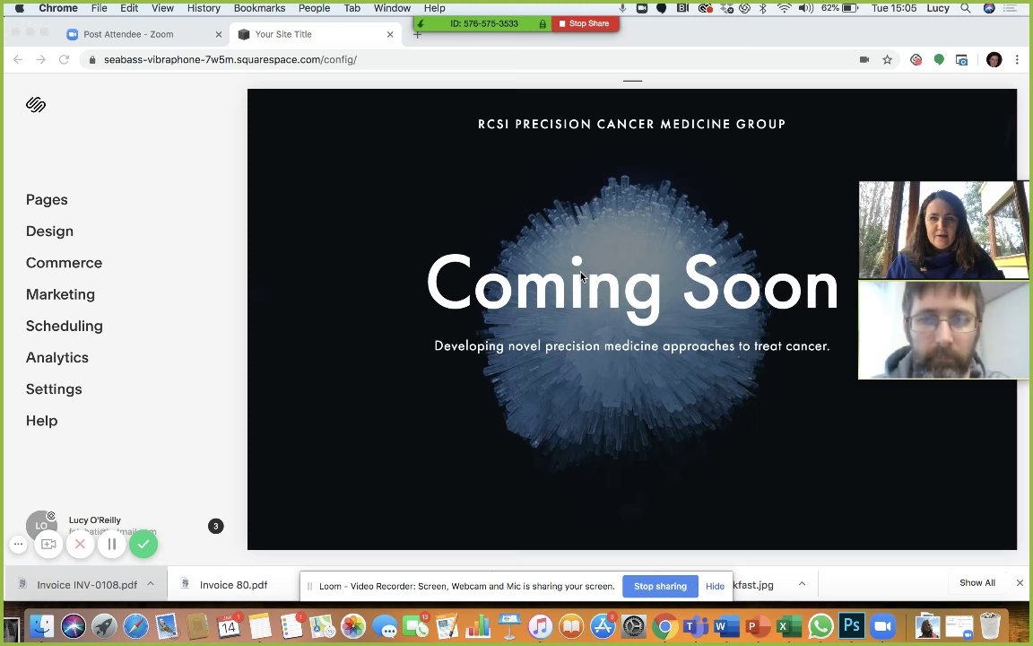Open the Pages section
The image size is (1033, 646).
[47, 200]
